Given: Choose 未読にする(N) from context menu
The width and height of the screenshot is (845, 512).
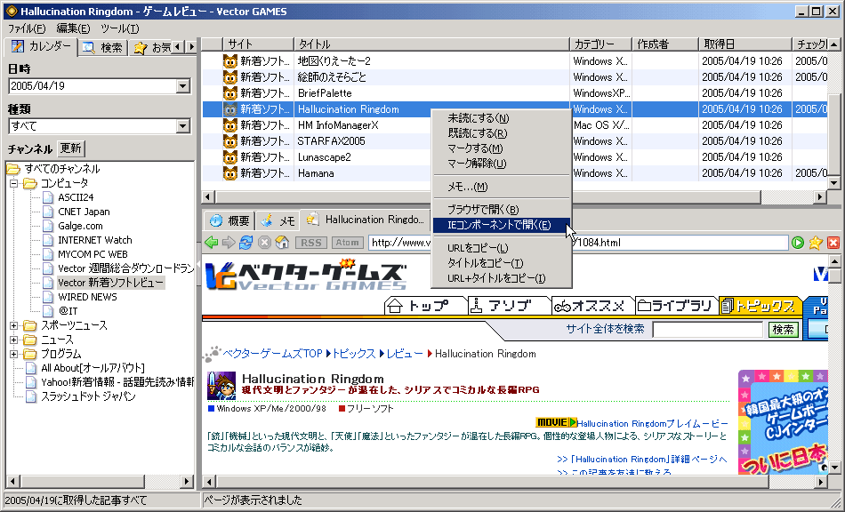Looking at the screenshot, I should coord(502,118).
